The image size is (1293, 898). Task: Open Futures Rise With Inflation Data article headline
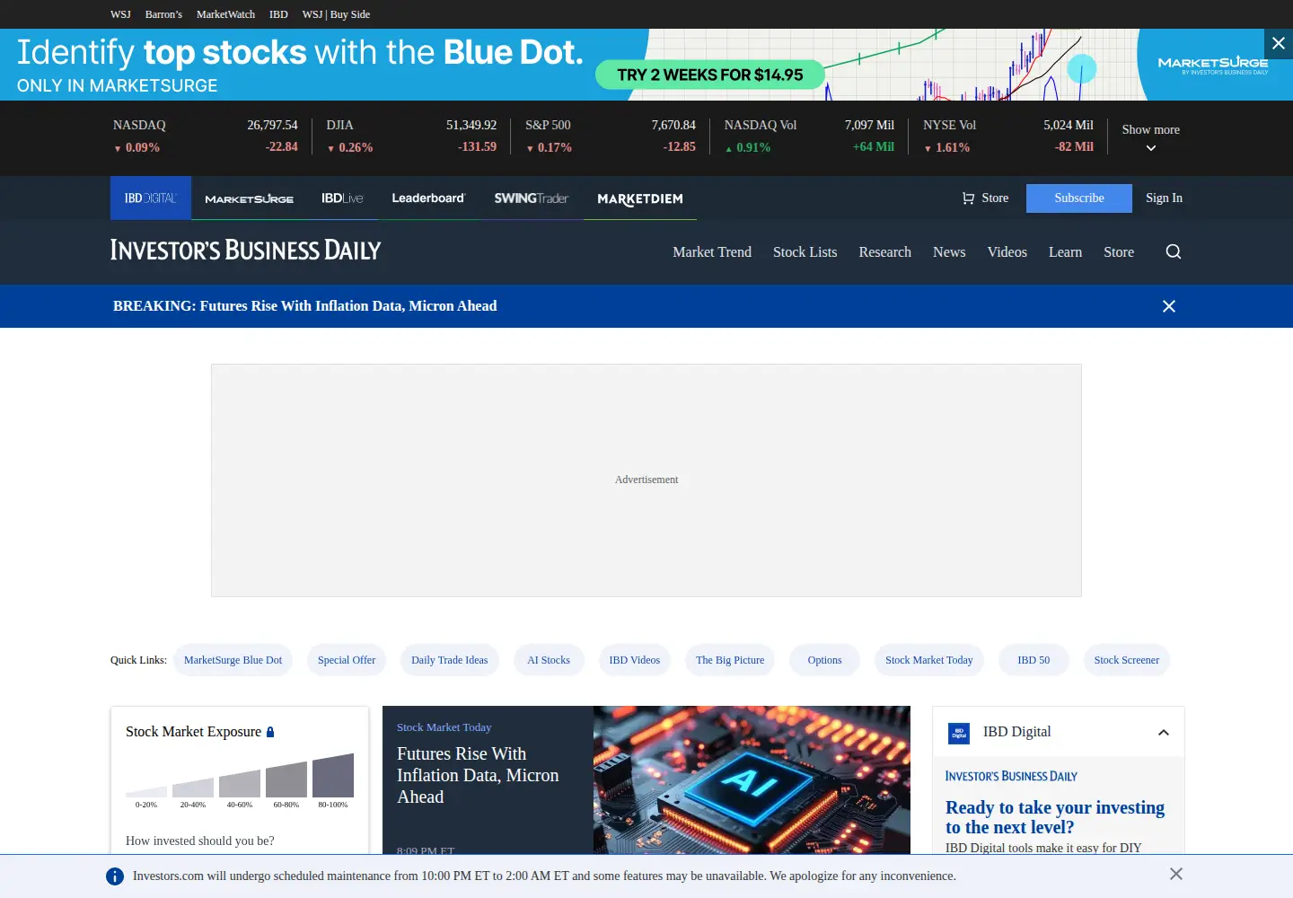[478, 775]
